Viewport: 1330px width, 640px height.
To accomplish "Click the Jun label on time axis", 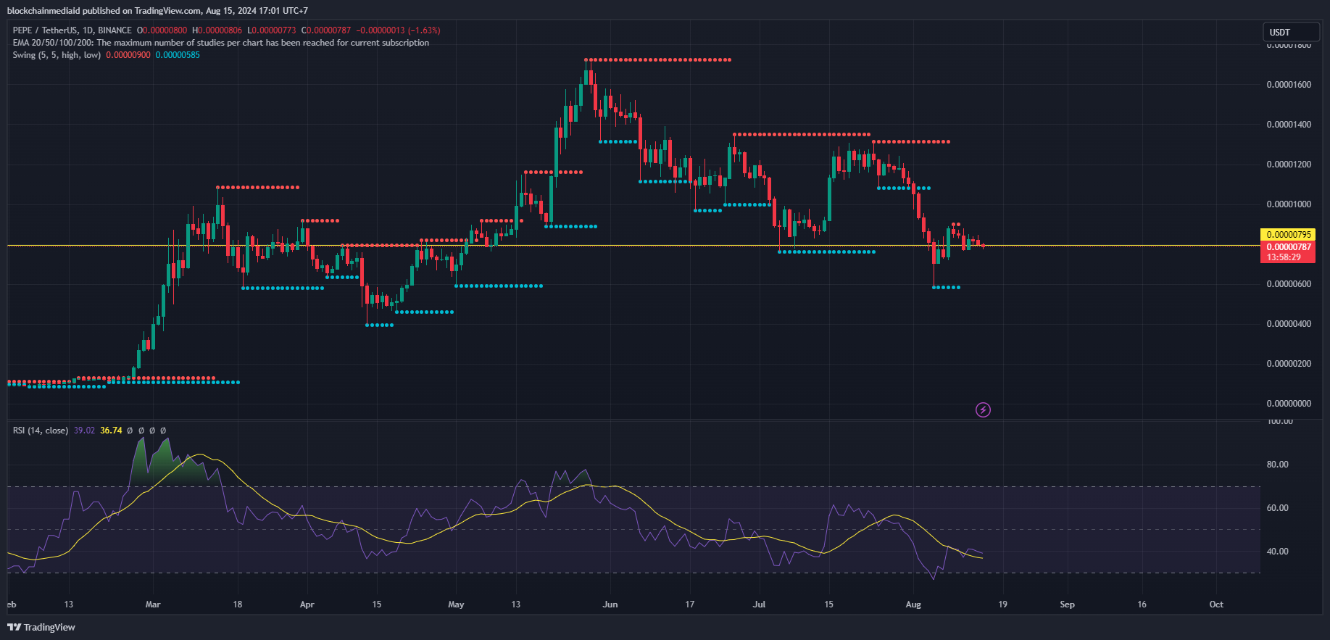I will (x=610, y=604).
